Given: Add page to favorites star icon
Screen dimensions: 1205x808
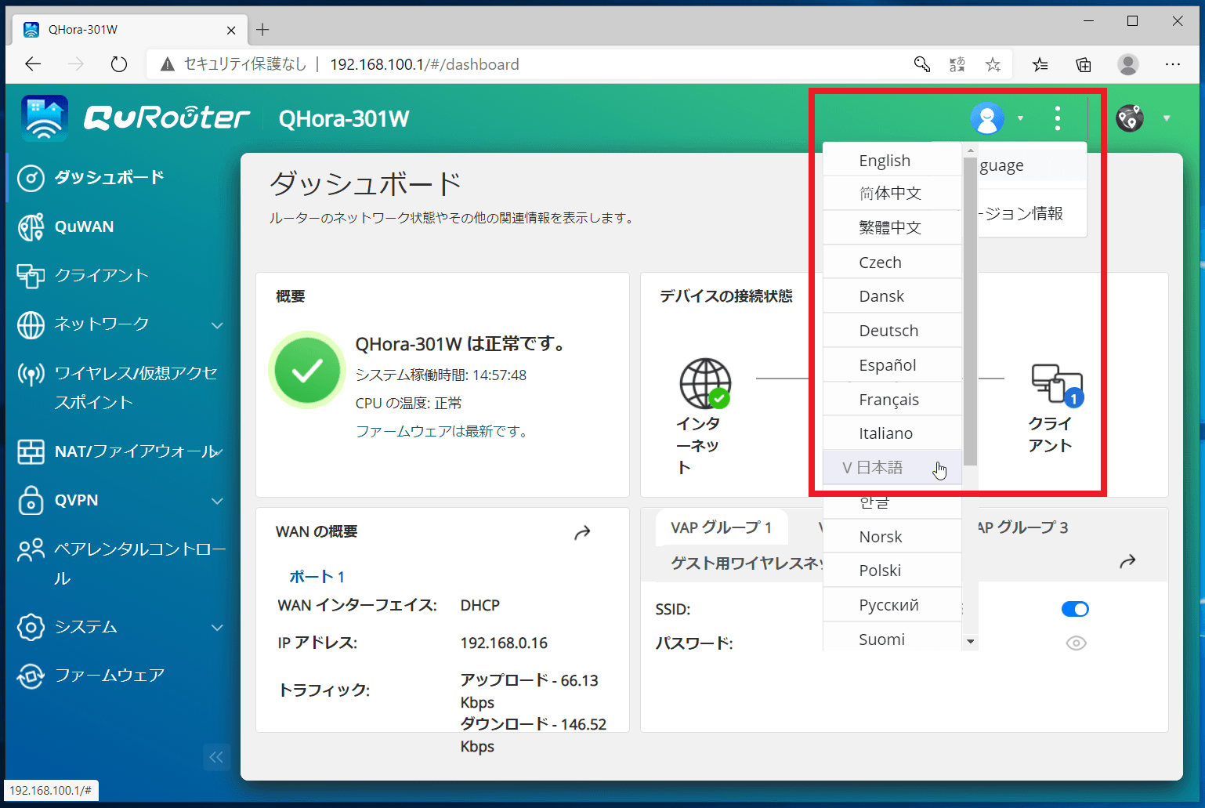Looking at the screenshot, I should 993,64.
